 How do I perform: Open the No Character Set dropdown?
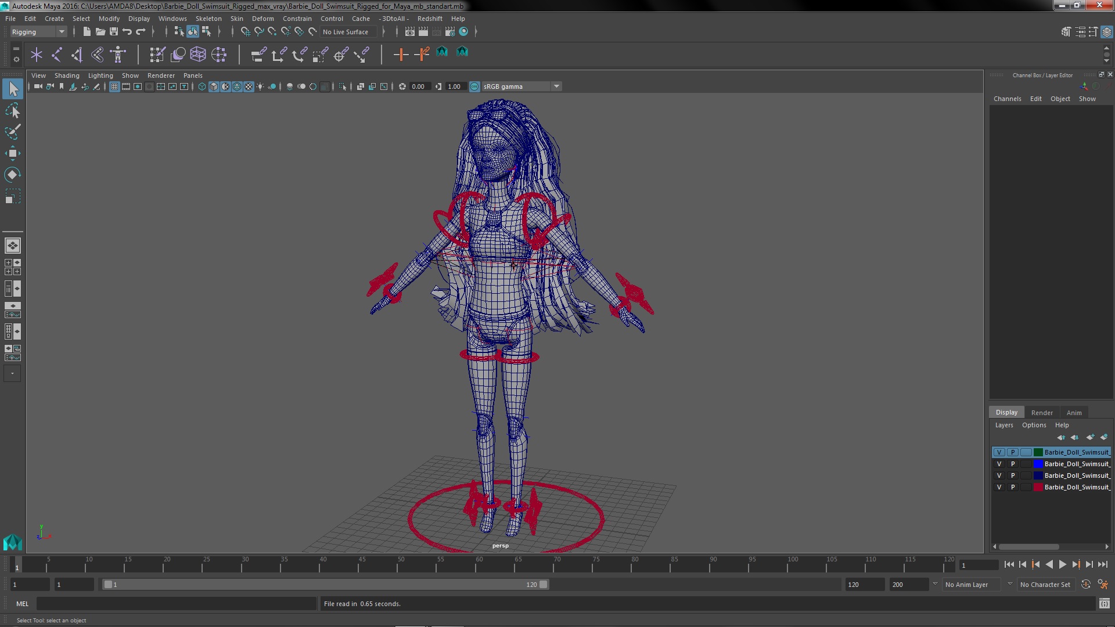pos(1045,585)
